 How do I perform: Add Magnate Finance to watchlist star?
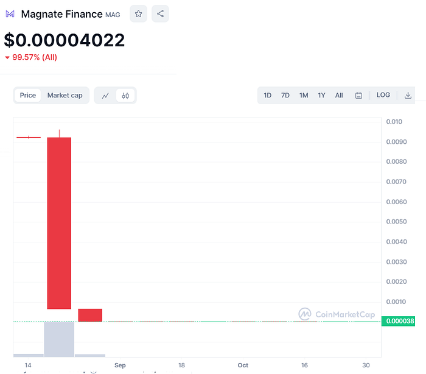[x=138, y=13]
